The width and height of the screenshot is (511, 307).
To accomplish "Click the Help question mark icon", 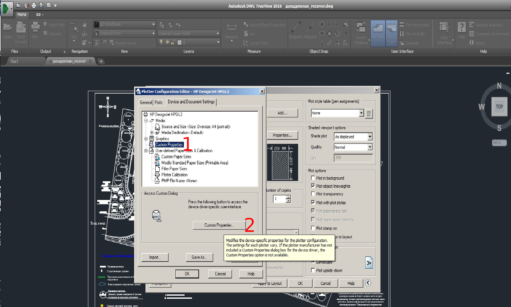I will tap(461, 30).
